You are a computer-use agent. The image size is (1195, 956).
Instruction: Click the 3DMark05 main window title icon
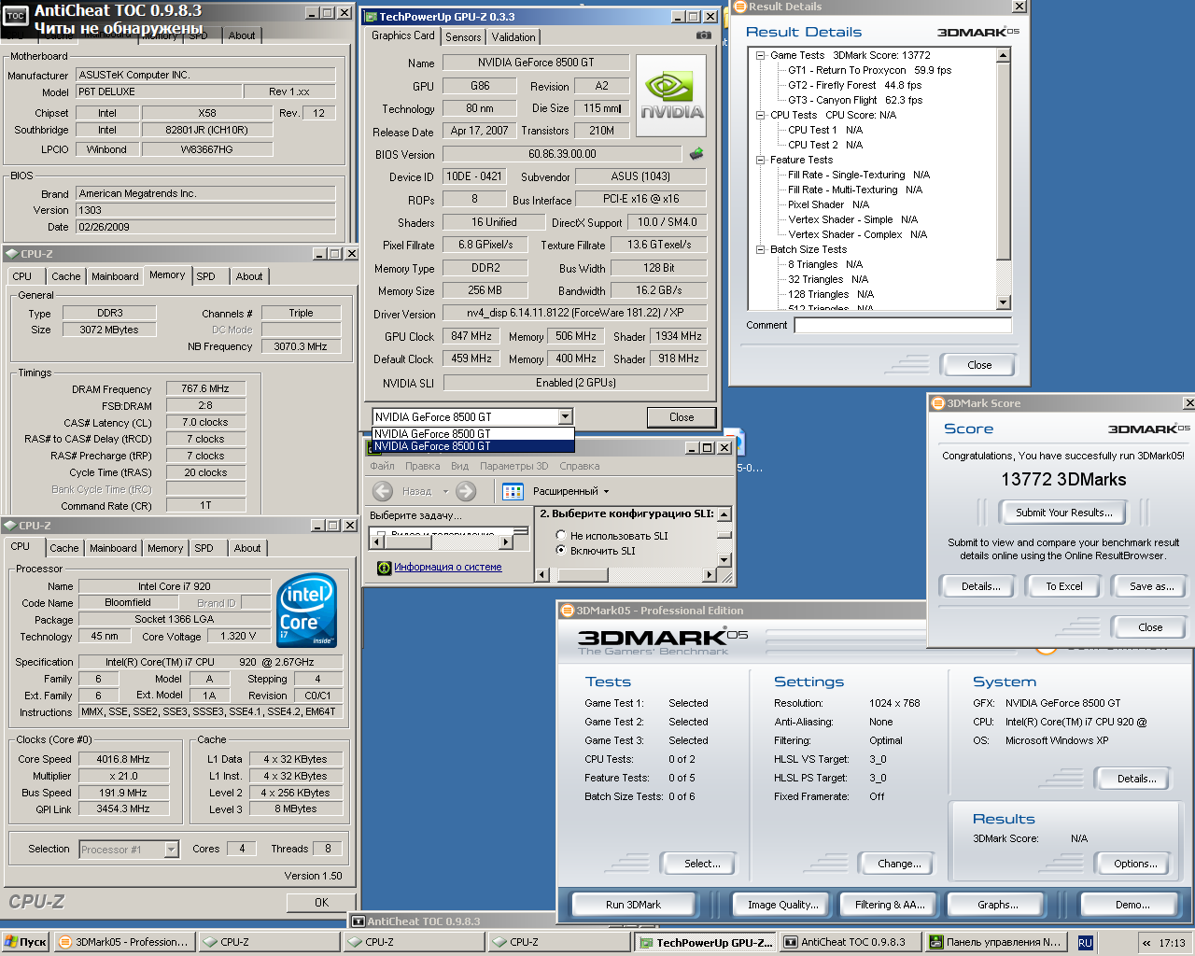[x=567, y=611]
